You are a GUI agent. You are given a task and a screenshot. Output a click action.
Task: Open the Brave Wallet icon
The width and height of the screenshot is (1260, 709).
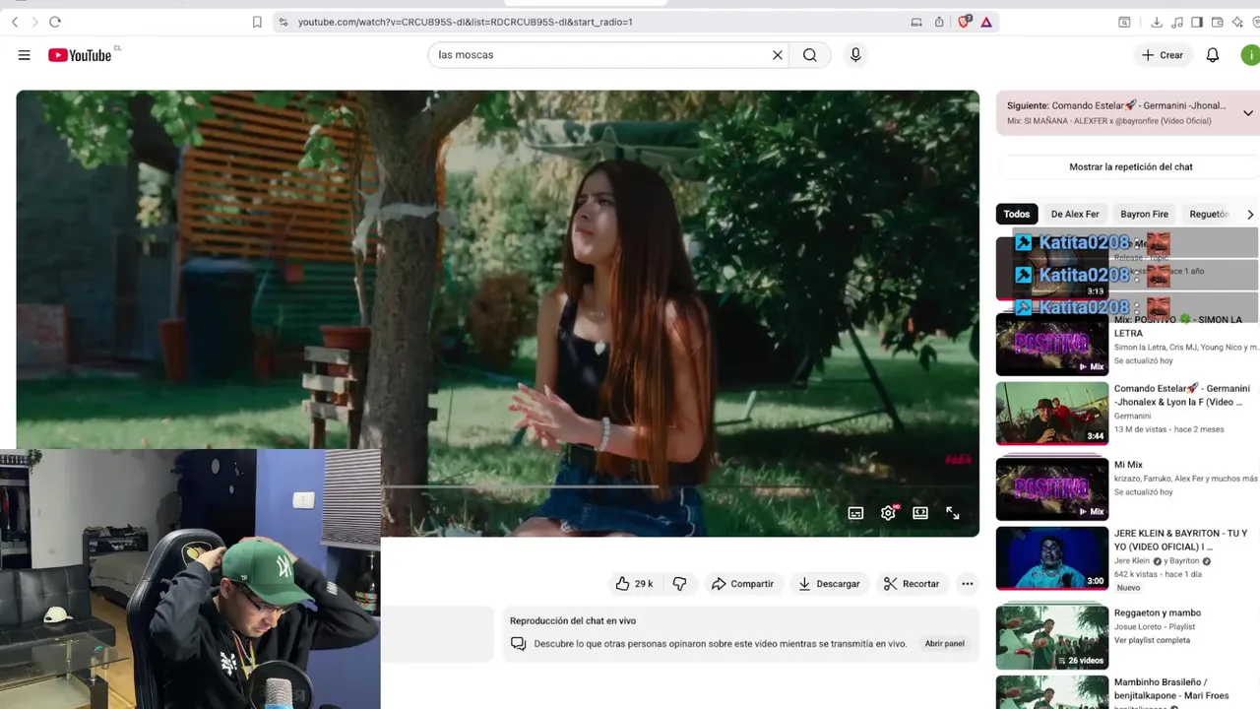1218,22
